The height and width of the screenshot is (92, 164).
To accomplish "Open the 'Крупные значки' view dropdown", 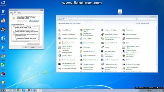I will click(x=146, y=23).
